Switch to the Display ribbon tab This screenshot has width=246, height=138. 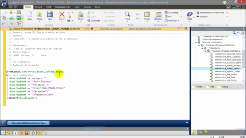click(87, 7)
